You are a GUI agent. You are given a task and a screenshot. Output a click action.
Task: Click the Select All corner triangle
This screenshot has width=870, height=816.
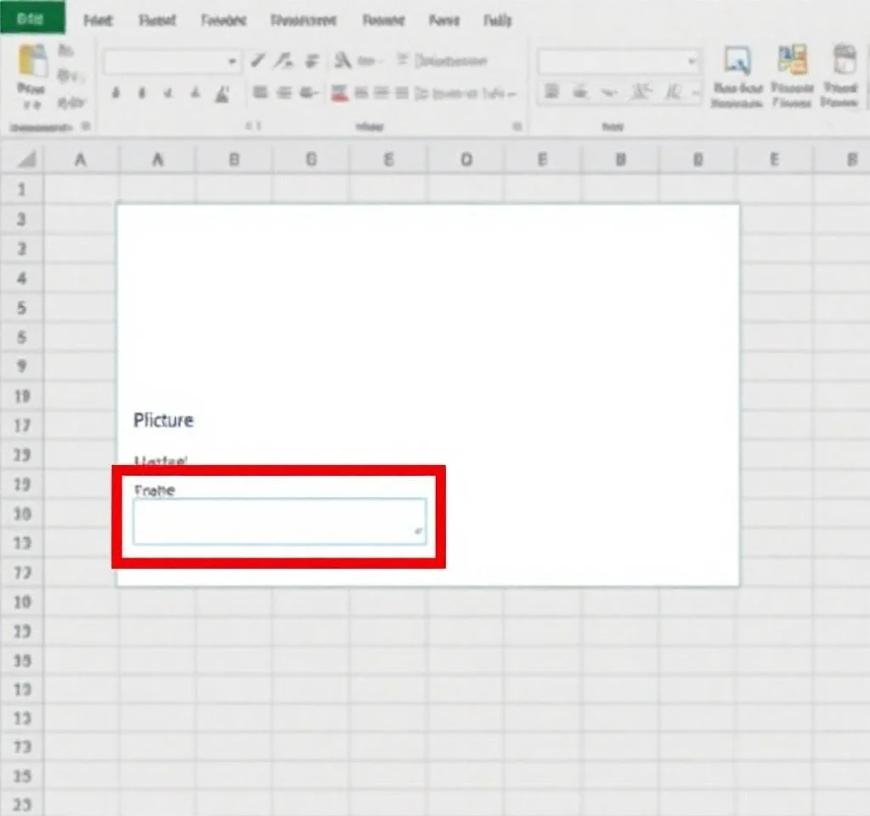click(x=27, y=159)
